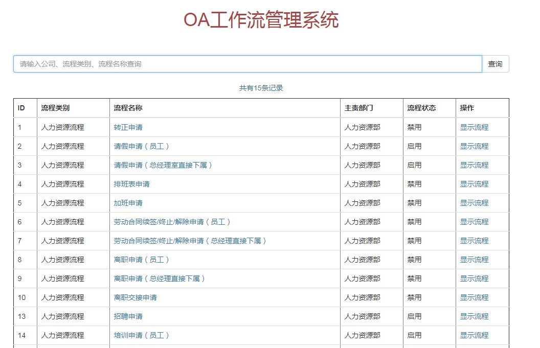Click 显示流程 for row ID 13
The width and height of the screenshot is (540, 348).
(474, 317)
